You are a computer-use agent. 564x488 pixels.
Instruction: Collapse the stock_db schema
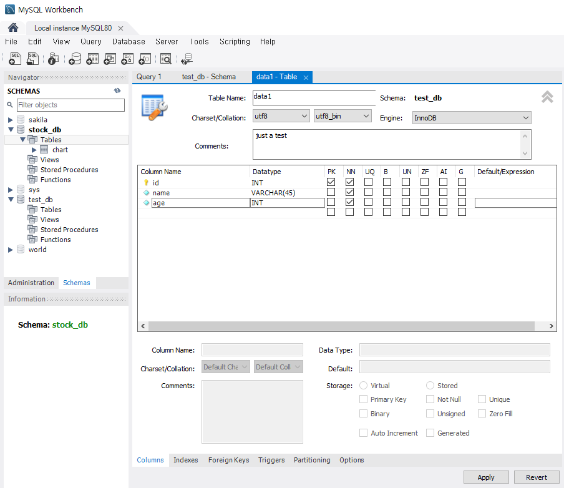click(11, 130)
